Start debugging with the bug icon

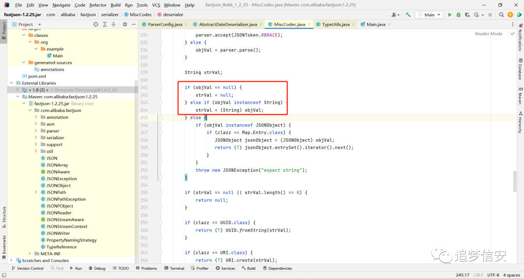point(458,15)
